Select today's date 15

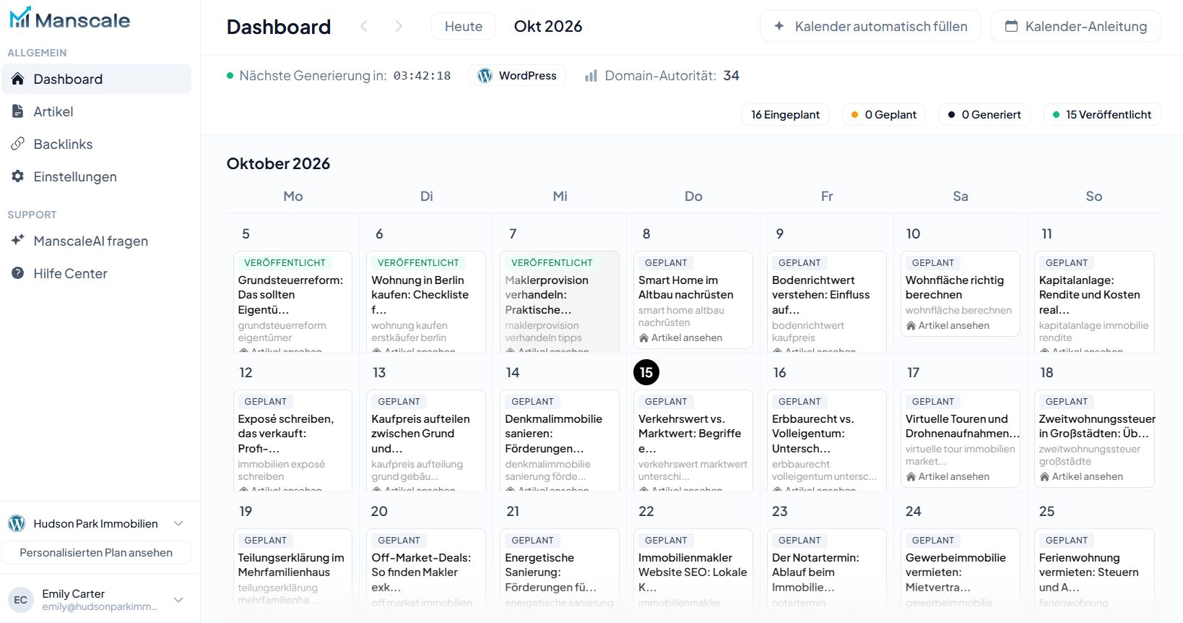(646, 372)
